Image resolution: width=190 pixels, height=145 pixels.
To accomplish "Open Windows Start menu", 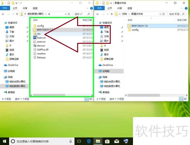I will [5, 141].
